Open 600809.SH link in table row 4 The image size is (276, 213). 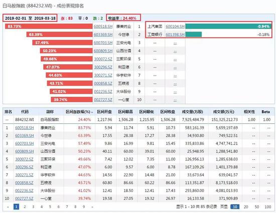24,151
